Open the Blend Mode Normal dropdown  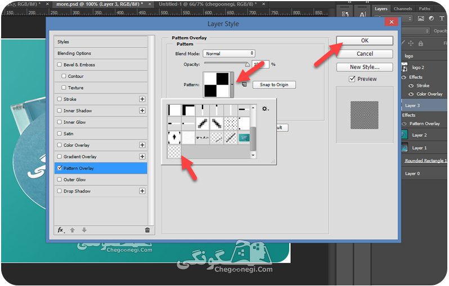[229, 53]
